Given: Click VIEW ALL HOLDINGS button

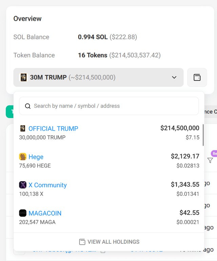Looking at the screenshot, I should (x=109, y=242).
